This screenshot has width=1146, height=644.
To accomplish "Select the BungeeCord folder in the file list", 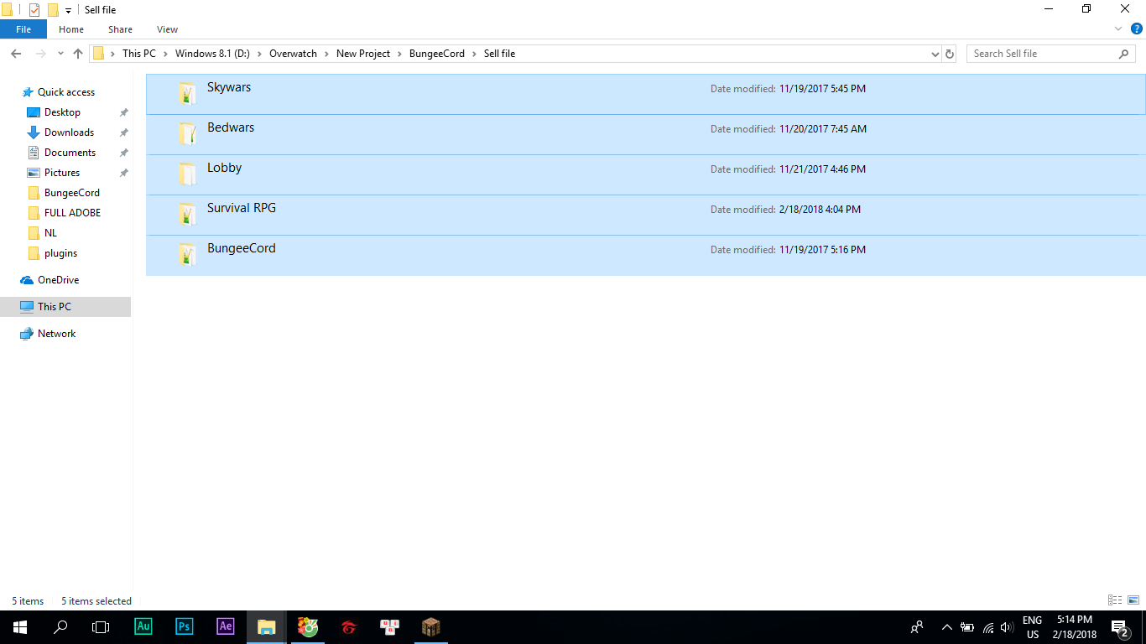I will (x=645, y=255).
